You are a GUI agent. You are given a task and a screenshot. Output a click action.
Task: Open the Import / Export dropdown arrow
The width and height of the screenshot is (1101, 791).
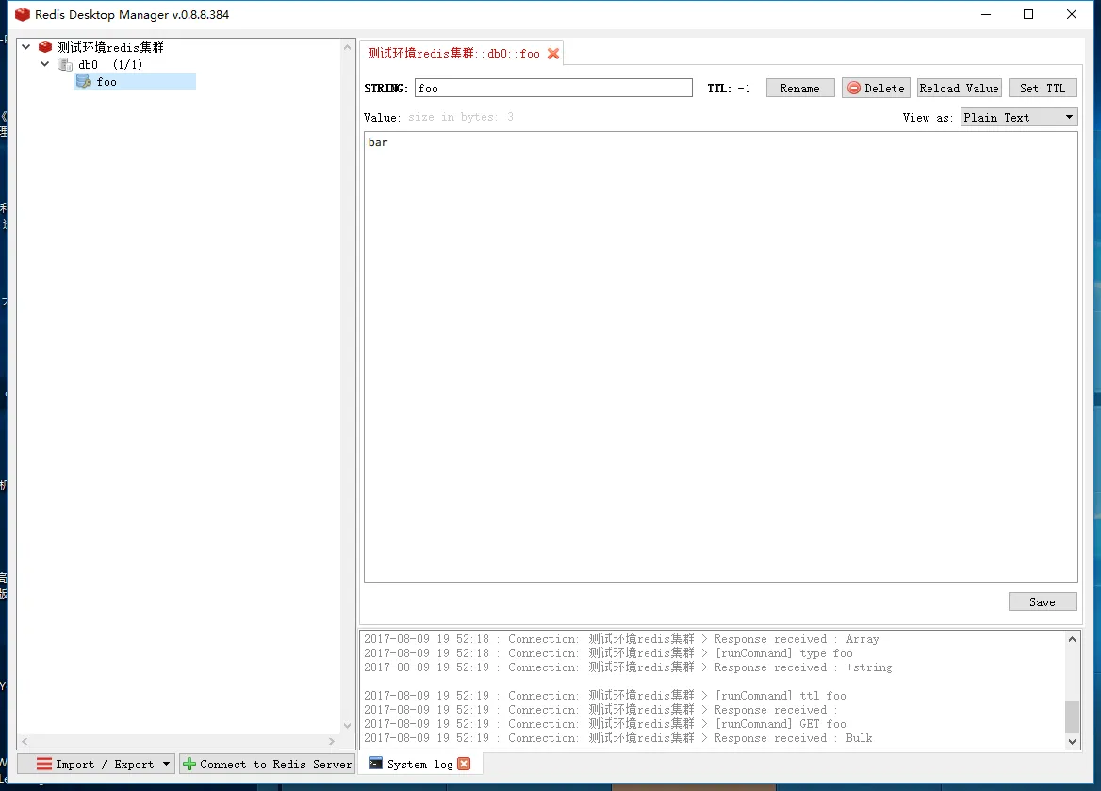coord(167,764)
